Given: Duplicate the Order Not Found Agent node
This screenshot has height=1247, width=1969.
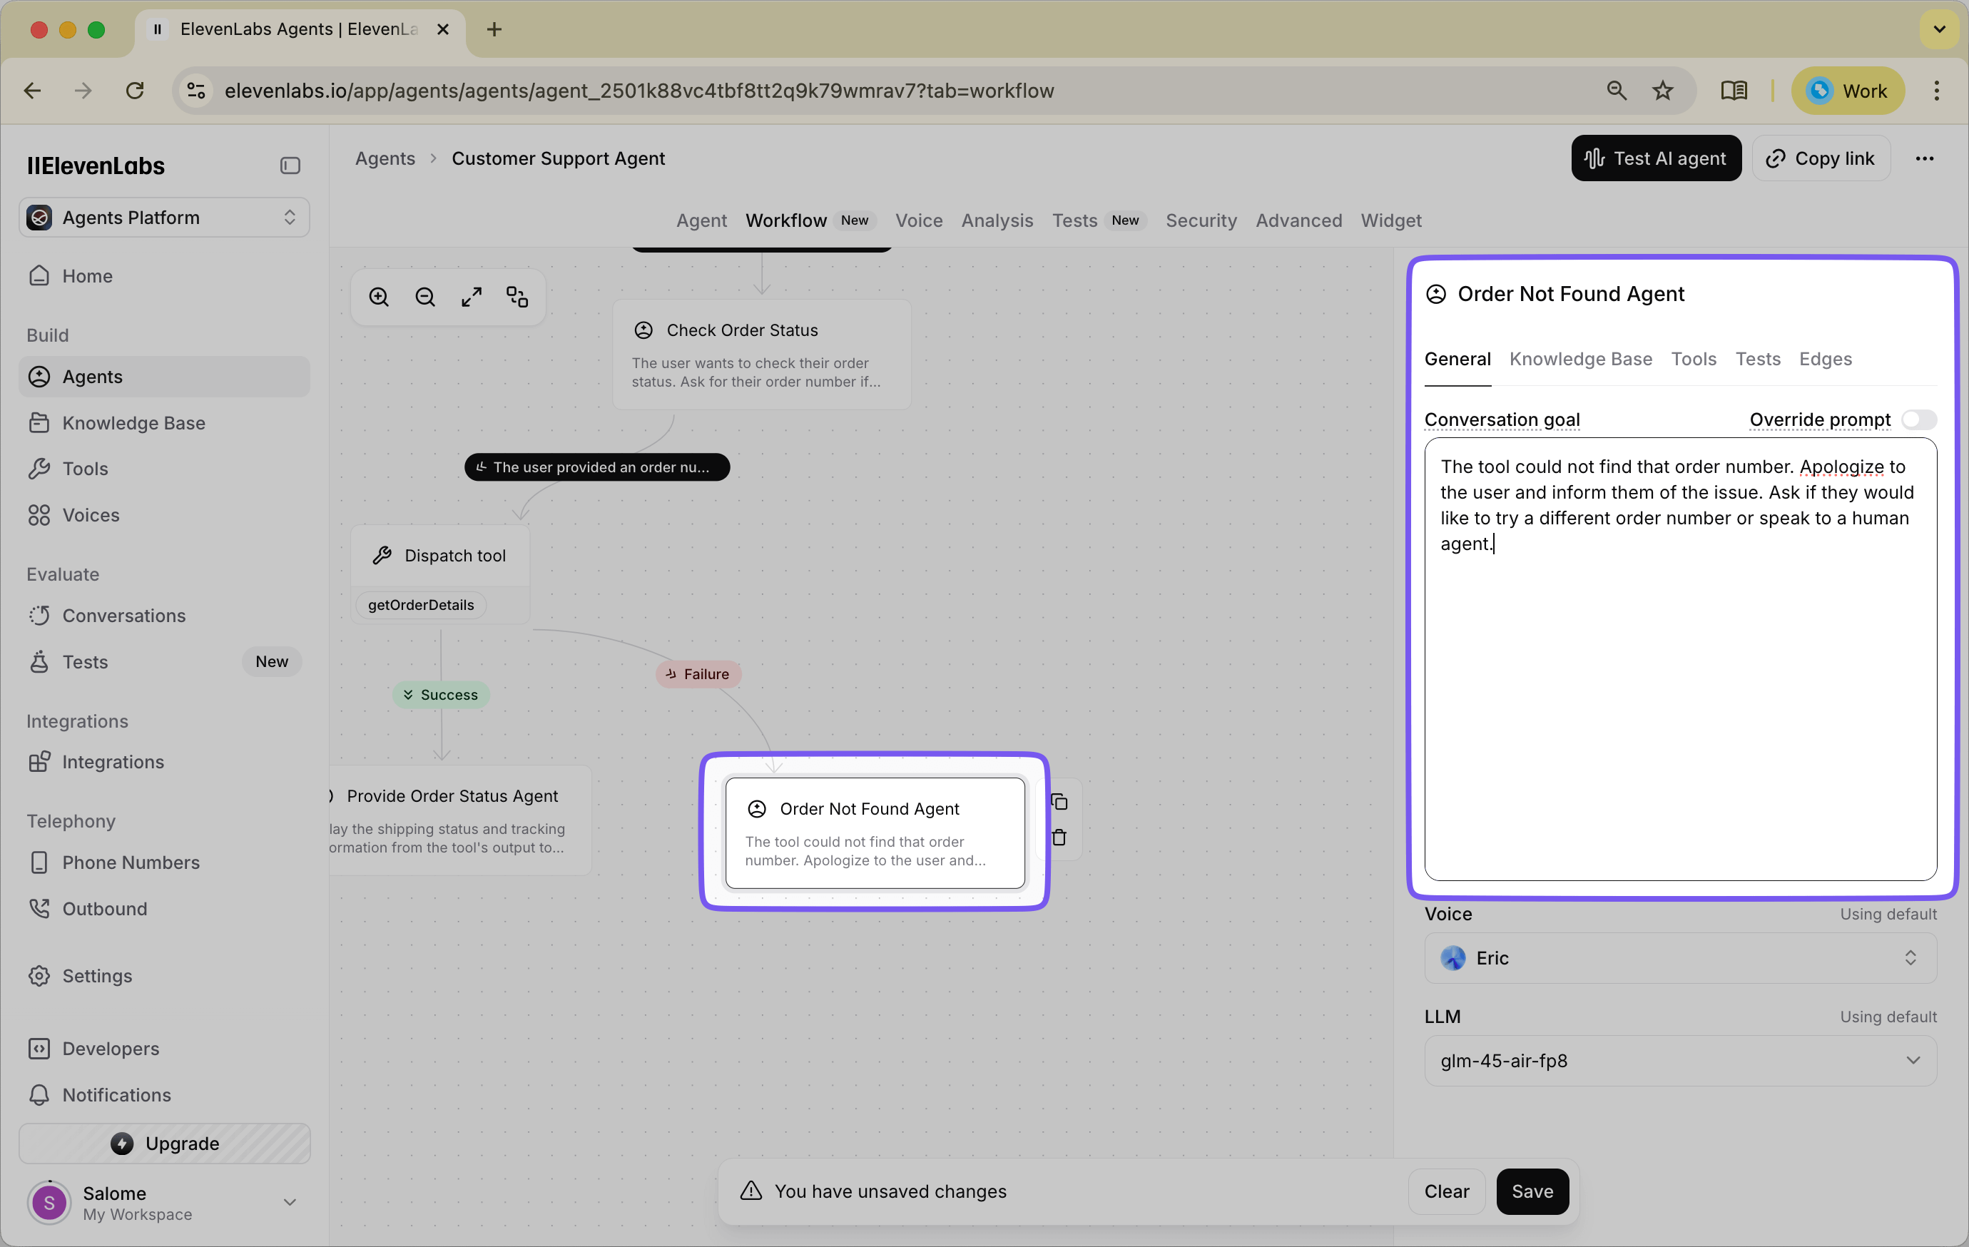Looking at the screenshot, I should pyautogui.click(x=1059, y=801).
